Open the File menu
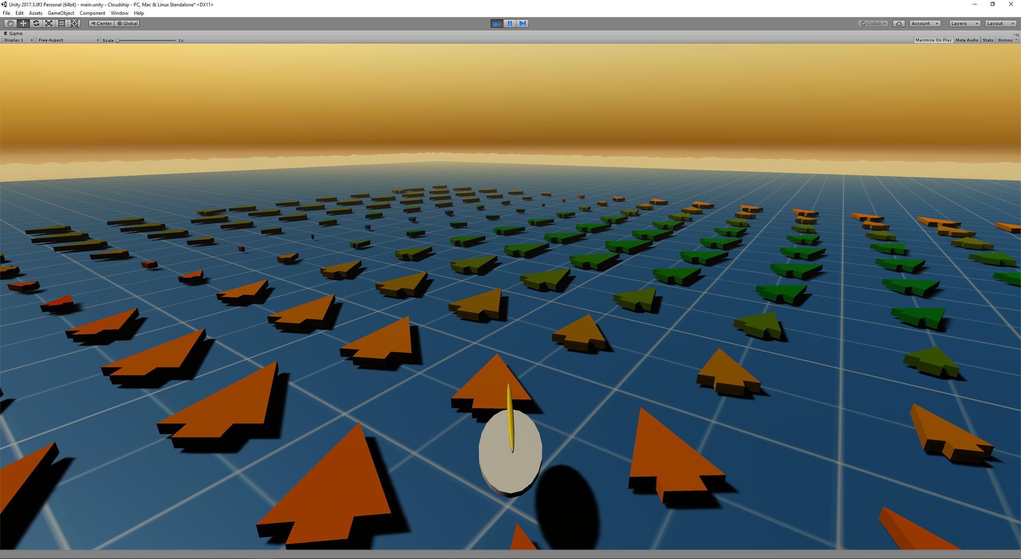This screenshot has width=1021, height=559. (x=6, y=13)
